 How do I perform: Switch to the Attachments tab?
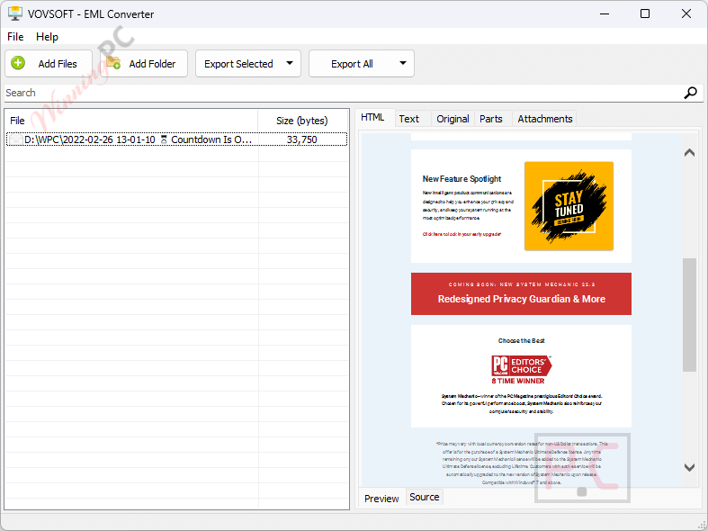(544, 119)
